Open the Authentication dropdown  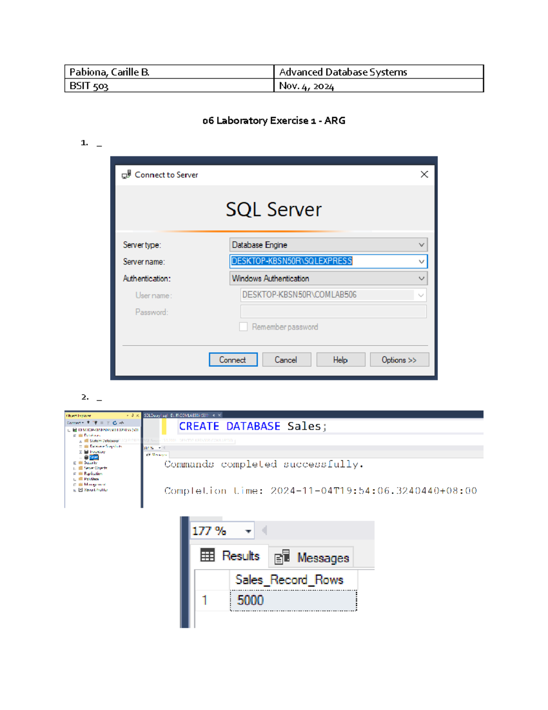click(421, 278)
